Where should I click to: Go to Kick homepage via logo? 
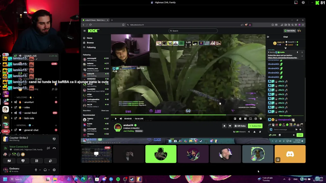point(93,31)
